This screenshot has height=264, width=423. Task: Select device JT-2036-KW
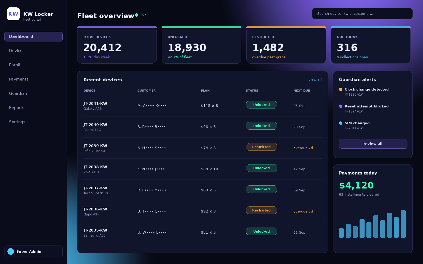[95, 209]
